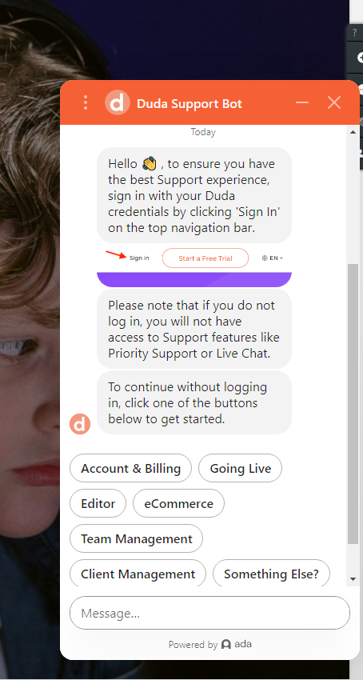Click the chat scrollbar up arrow
363x680 pixels.
(353, 132)
